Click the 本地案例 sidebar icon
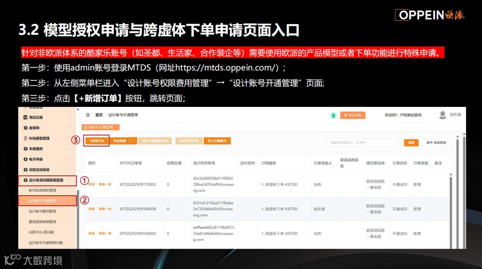 [x=25, y=149]
